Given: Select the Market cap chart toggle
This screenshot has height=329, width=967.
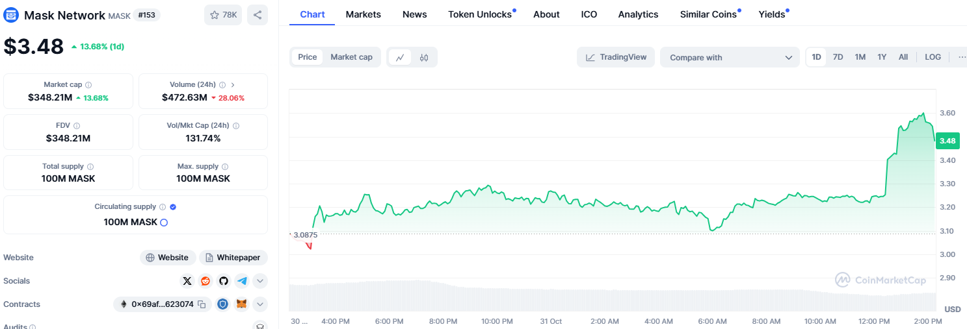Looking at the screenshot, I should (x=352, y=57).
